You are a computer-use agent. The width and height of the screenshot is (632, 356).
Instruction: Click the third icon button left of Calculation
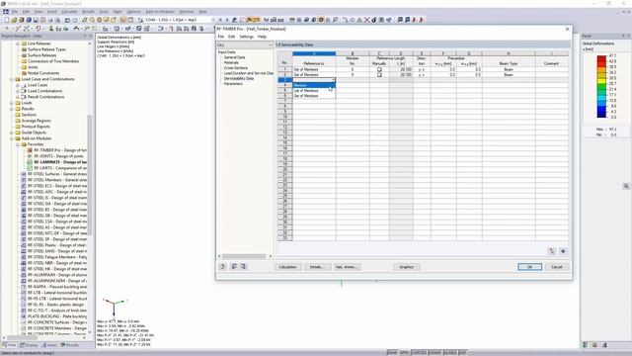point(244,266)
